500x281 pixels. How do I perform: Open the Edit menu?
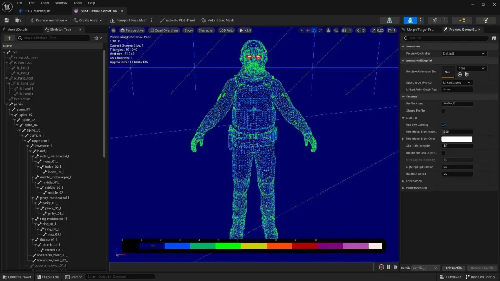[32, 3]
